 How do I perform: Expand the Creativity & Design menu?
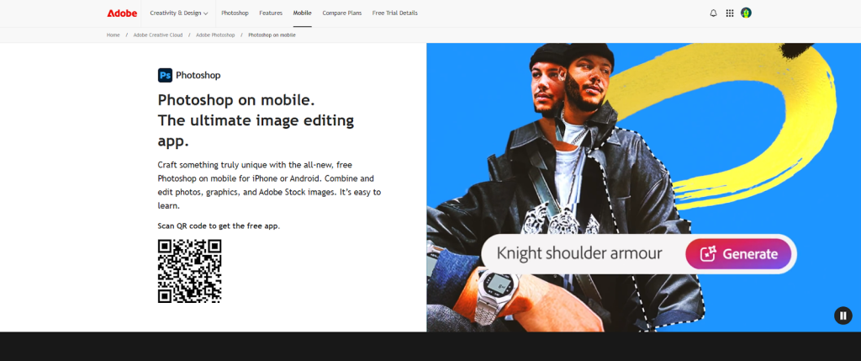(x=178, y=13)
